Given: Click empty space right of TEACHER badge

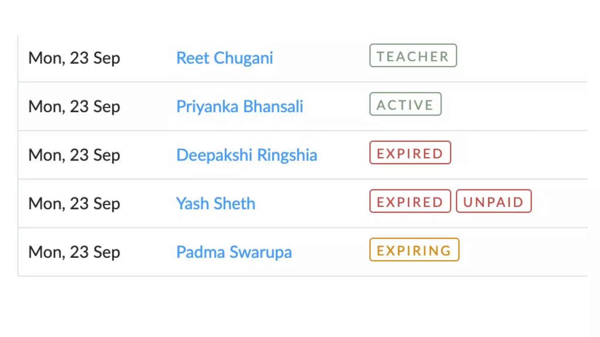Looking at the screenshot, I should 522,58.
